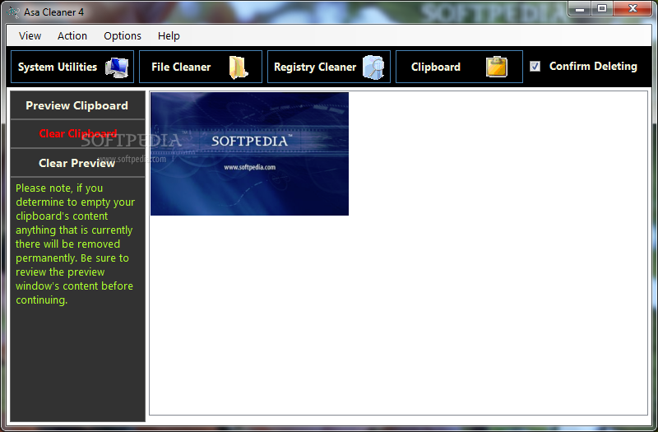This screenshot has width=658, height=432.
Task: Click the Confirm Deleting label text
Action: coord(593,67)
